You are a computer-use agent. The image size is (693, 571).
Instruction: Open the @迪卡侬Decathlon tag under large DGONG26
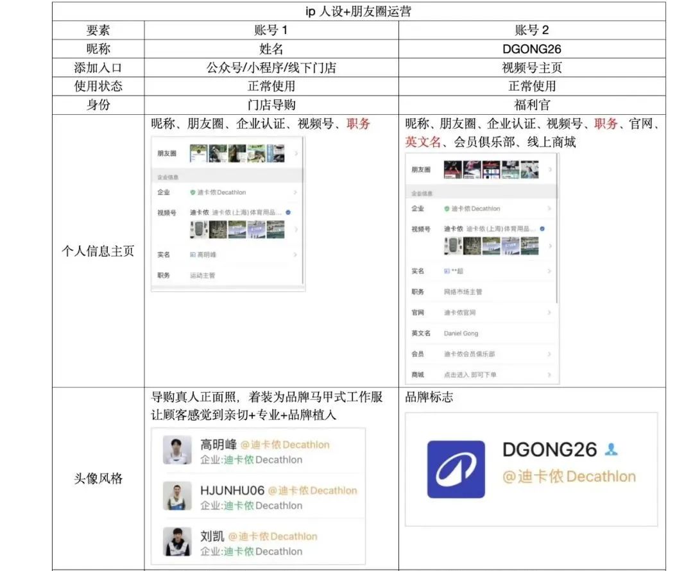[569, 477]
